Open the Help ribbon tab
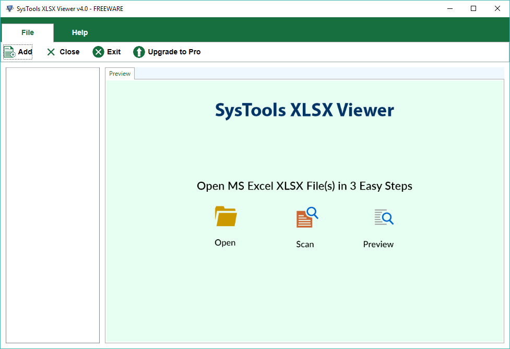Viewport: 510px width, 349px height. [x=80, y=32]
